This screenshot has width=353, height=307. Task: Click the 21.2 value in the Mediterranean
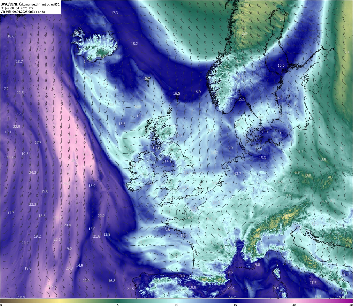pyautogui.click(x=230, y=288)
